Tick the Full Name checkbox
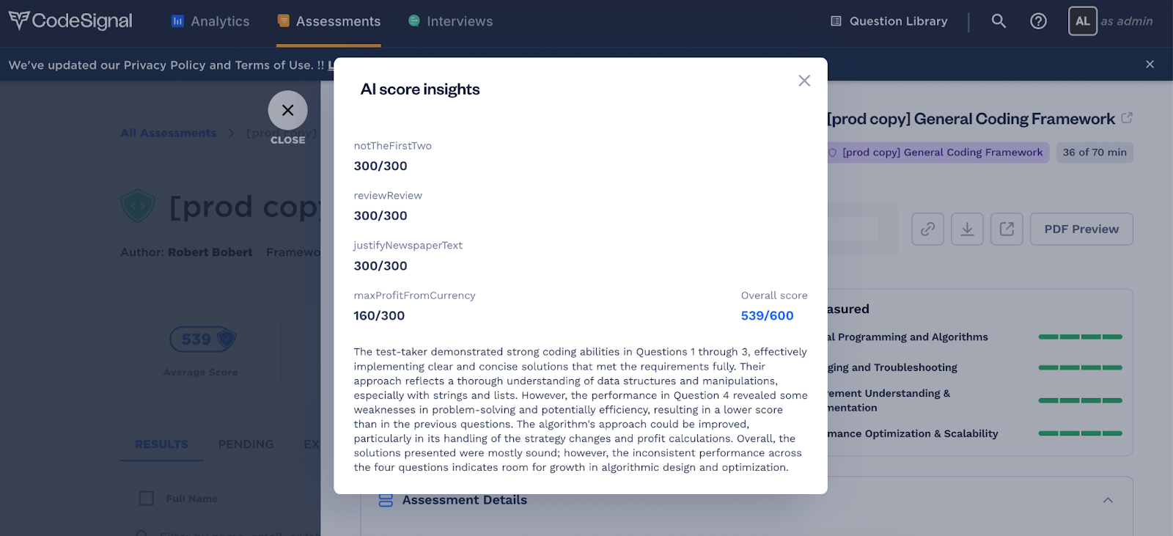 coord(147,499)
